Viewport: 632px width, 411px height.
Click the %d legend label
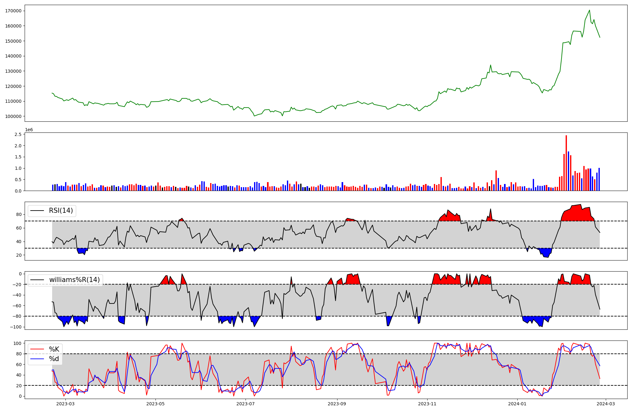pos(54,359)
